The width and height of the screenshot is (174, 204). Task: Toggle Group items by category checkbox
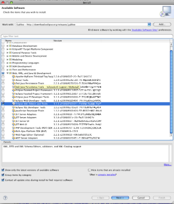tap(3, 175)
